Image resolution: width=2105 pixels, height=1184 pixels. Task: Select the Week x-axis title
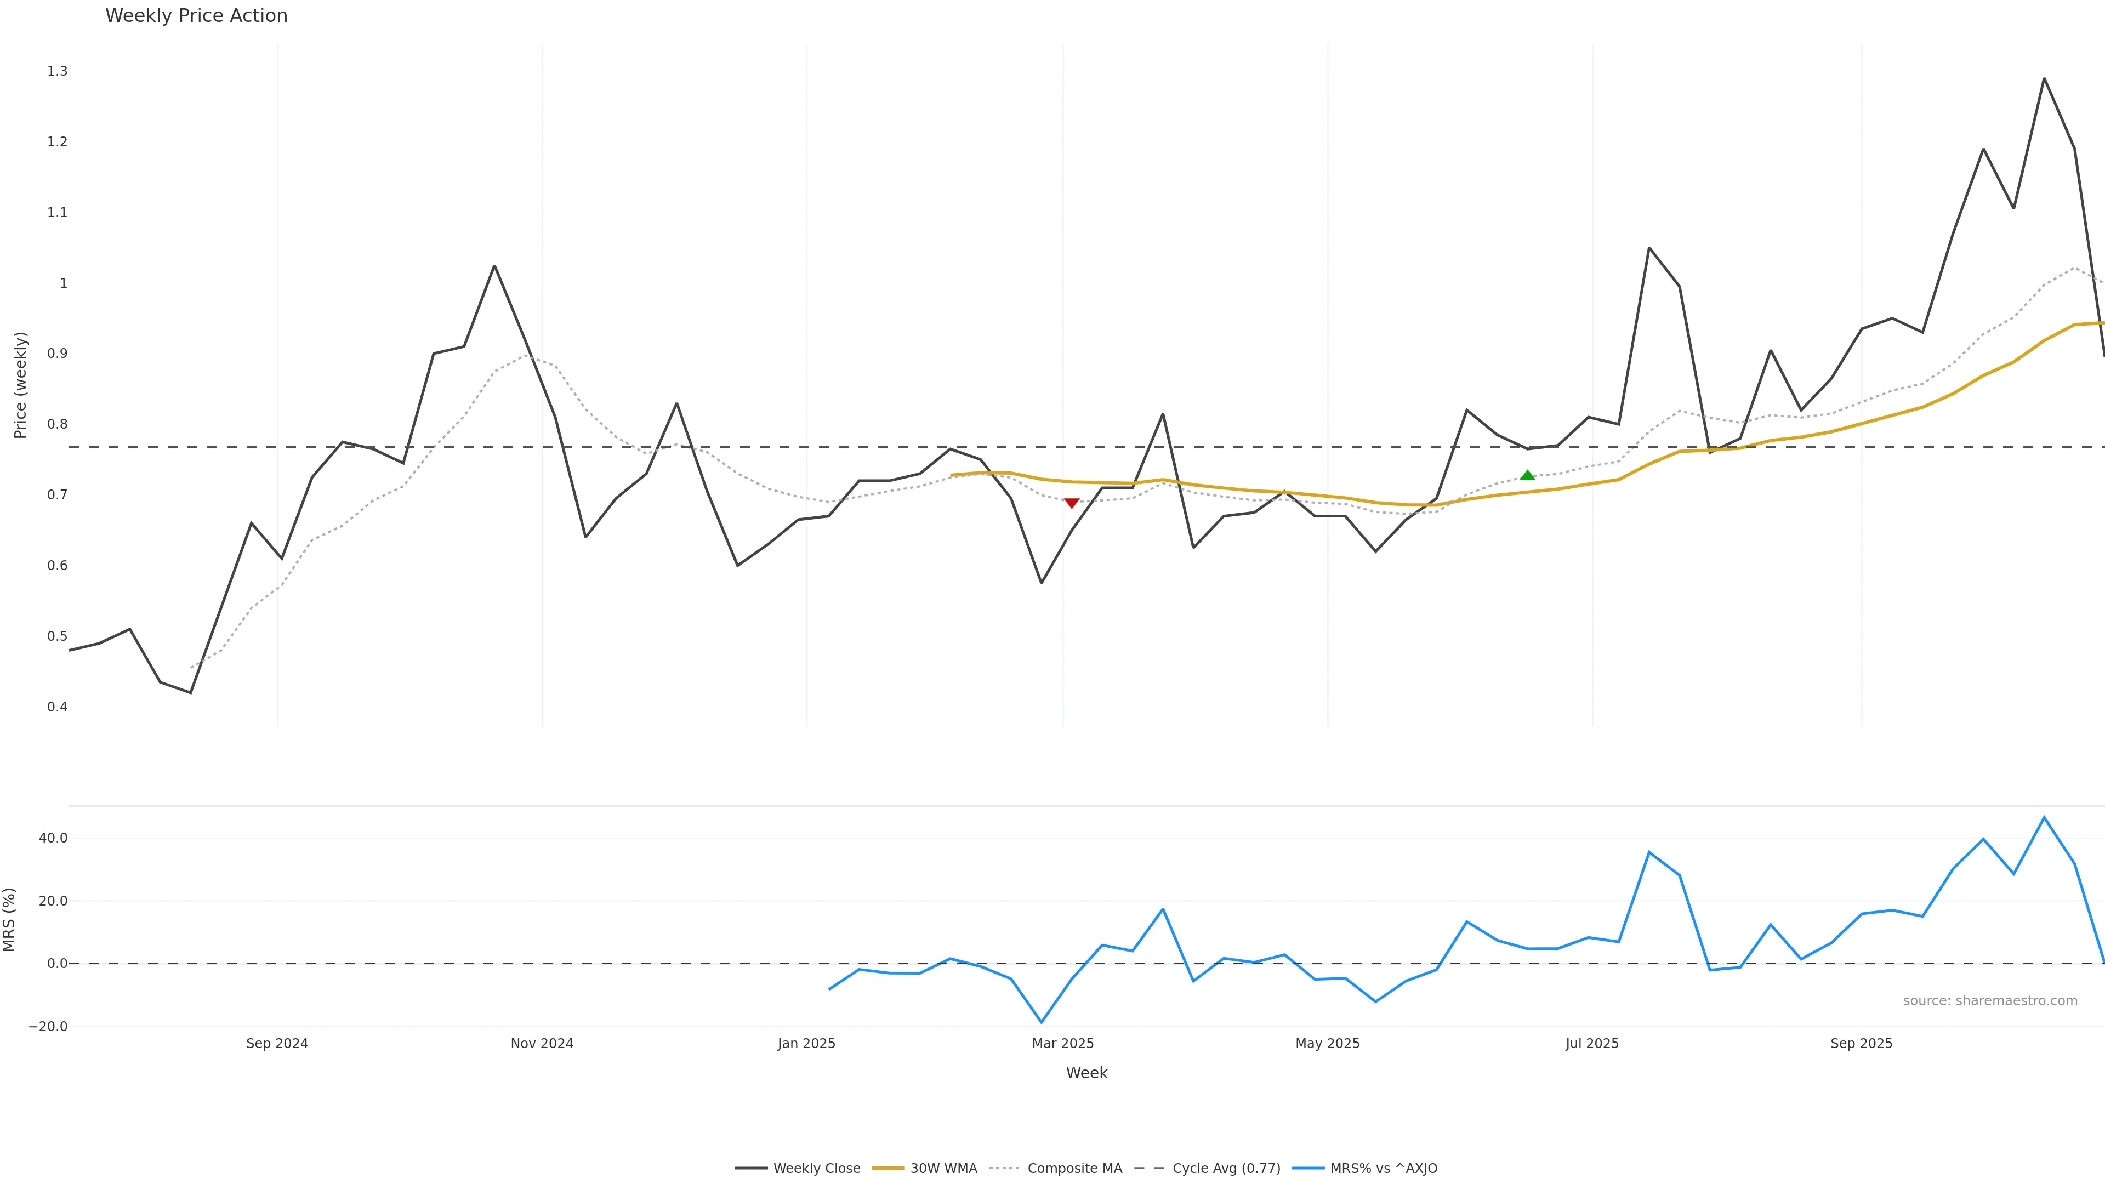coord(1086,1073)
